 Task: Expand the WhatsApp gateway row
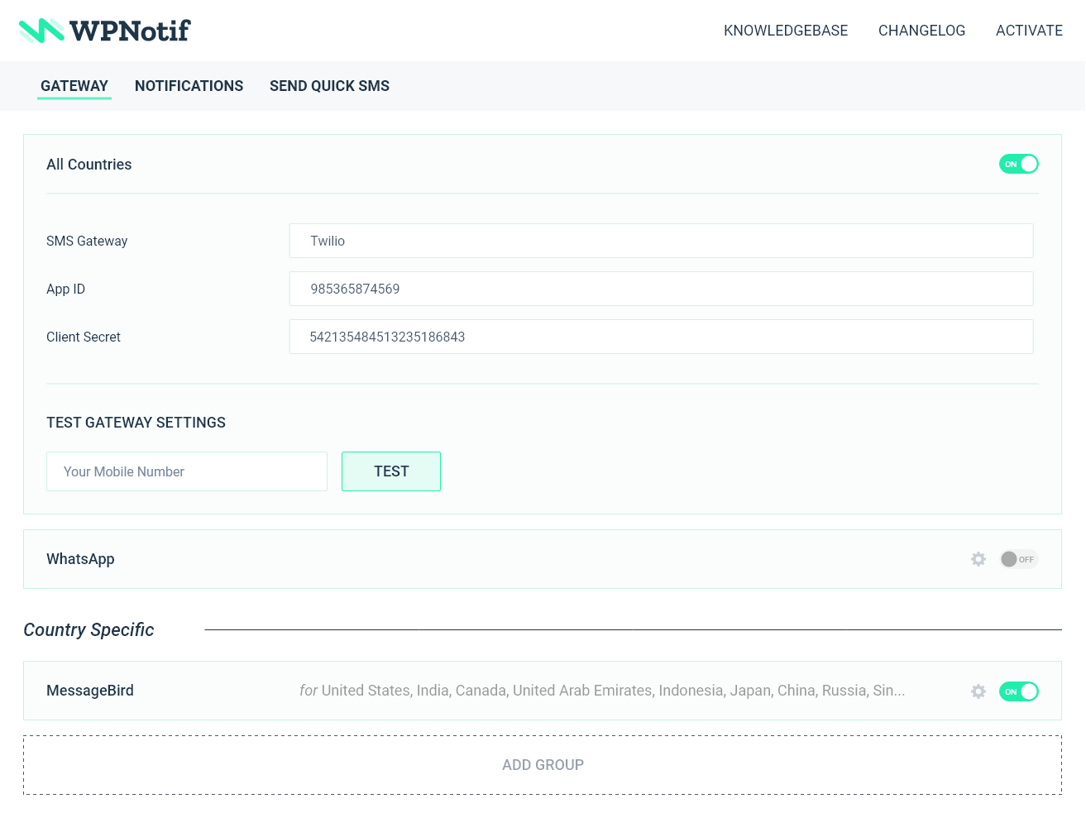point(543,559)
